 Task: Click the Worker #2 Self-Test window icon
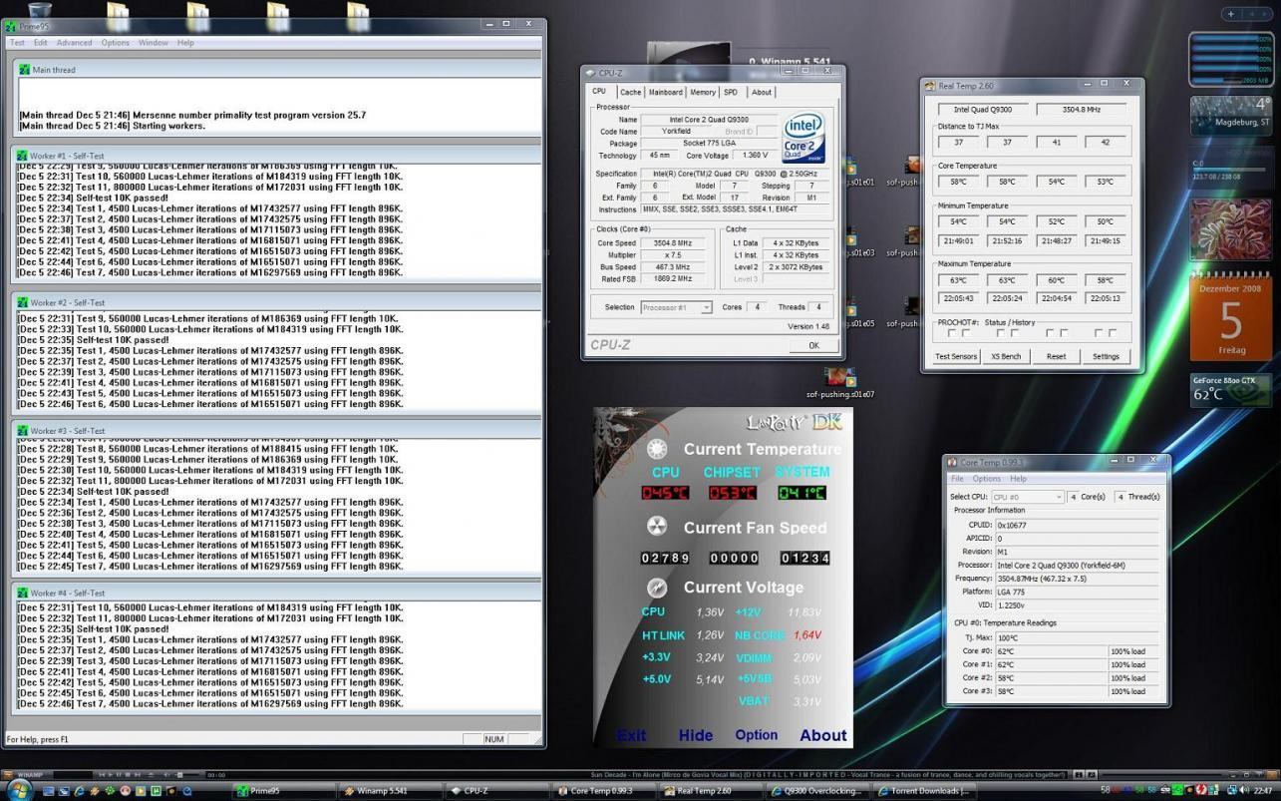pyautogui.click(x=22, y=302)
